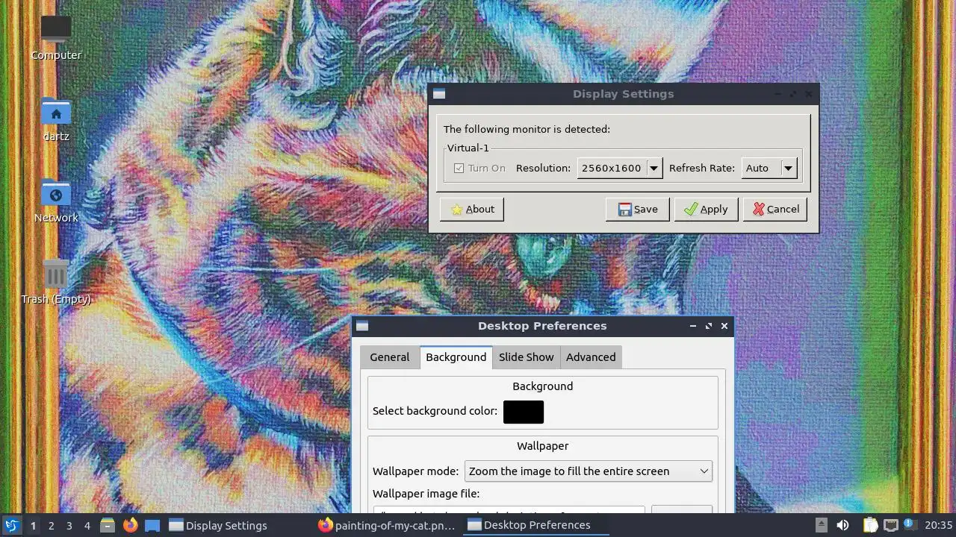This screenshot has height=537, width=956.
Task: Click the 'Wallpaper image file:' label
Action: (x=426, y=494)
